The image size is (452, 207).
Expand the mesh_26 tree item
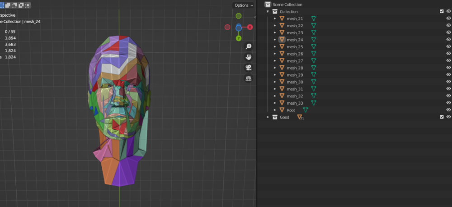(x=275, y=54)
